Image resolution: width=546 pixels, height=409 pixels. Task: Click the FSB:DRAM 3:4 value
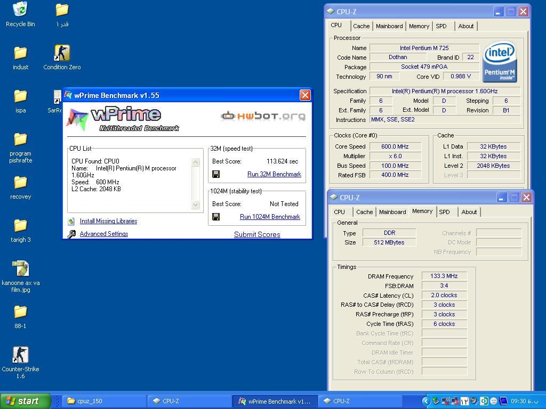[444, 285]
